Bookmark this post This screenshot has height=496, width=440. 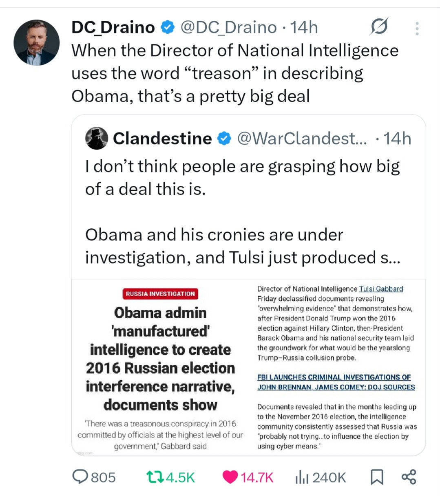[376, 477]
